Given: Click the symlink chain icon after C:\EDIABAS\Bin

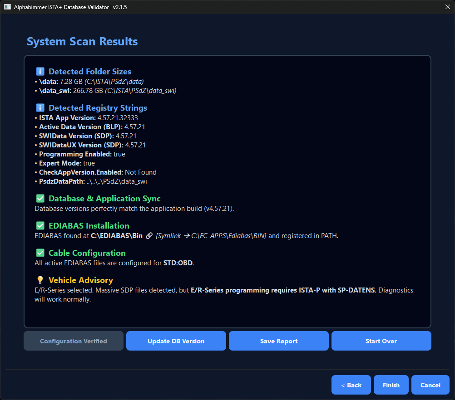Looking at the screenshot, I should point(149,236).
